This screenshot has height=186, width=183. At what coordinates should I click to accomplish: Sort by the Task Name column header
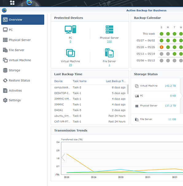[80, 81]
